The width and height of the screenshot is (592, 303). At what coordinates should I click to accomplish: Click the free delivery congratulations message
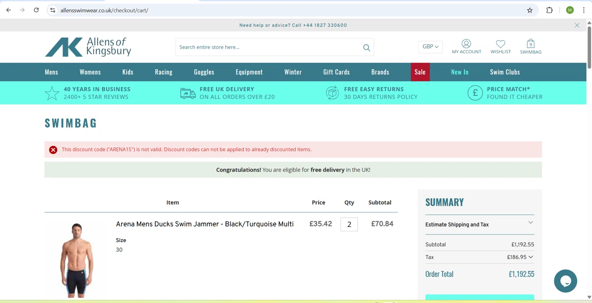293,170
